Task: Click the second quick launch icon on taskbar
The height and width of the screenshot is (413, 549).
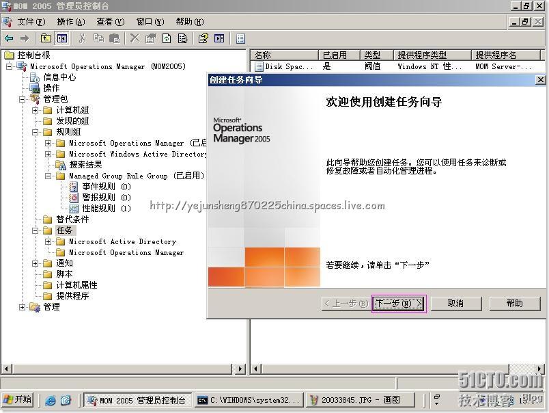Action: point(66,400)
